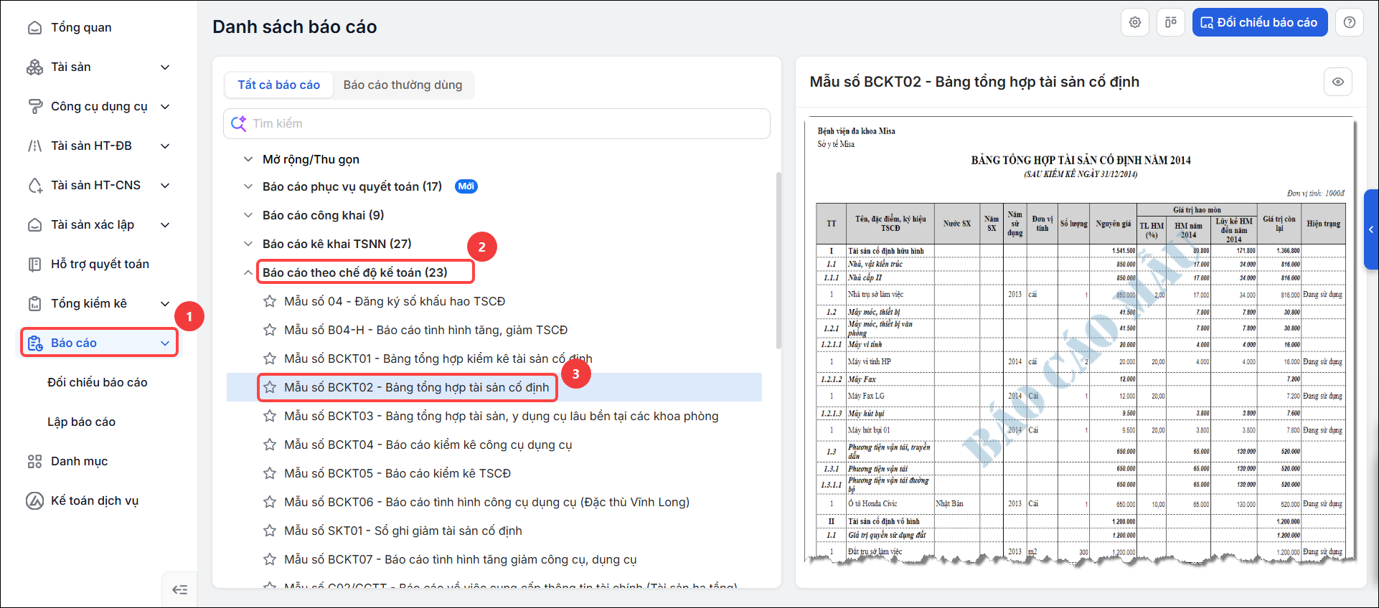Collapse the sidebar with the arrow icon
Image resolution: width=1379 pixels, height=608 pixels.
click(179, 589)
